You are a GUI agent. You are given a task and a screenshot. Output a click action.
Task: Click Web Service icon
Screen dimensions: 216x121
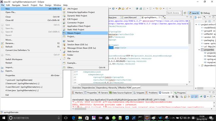pyautogui.click(x=64, y=51)
